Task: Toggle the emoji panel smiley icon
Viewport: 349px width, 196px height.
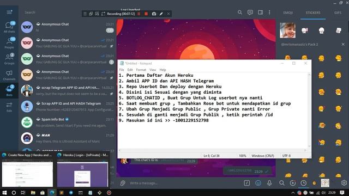Action: coord(258,183)
